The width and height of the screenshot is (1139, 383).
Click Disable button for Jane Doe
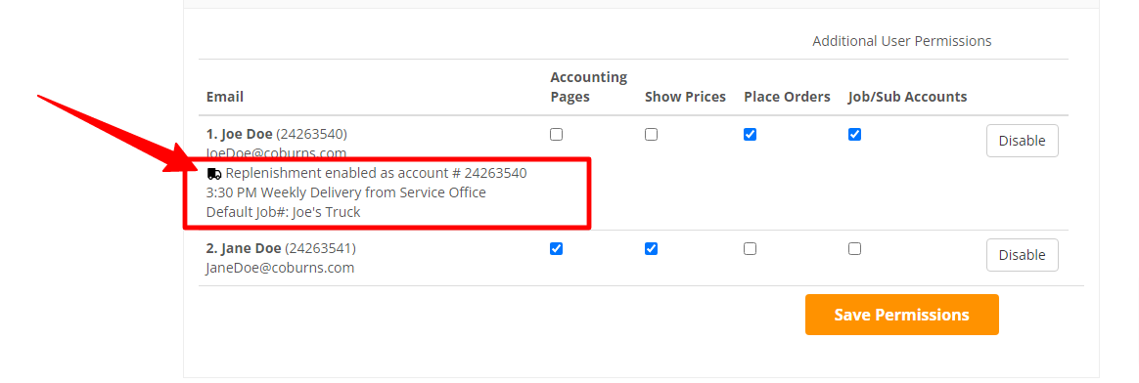coord(1022,255)
